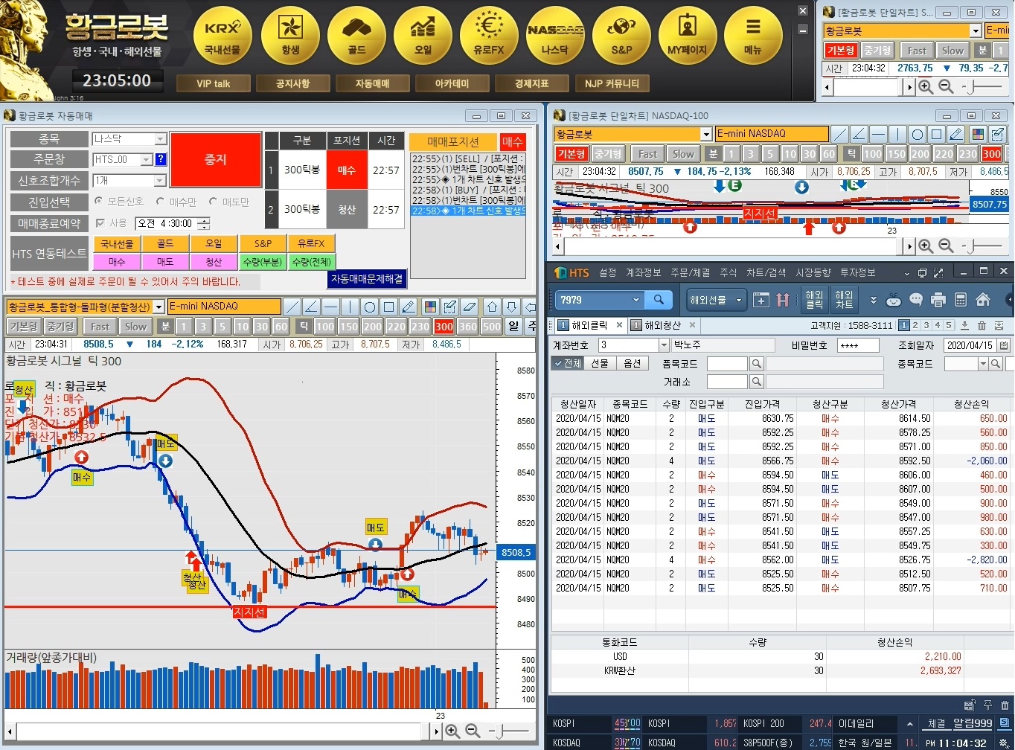1015x750 pixels.
Task: Toggle the 전체 filter in HTS
Action: click(x=567, y=363)
